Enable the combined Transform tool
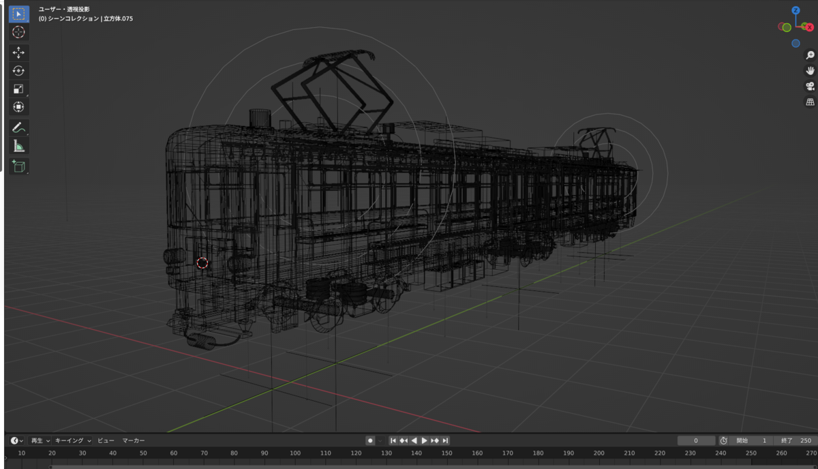Image resolution: width=818 pixels, height=469 pixels. 18,107
